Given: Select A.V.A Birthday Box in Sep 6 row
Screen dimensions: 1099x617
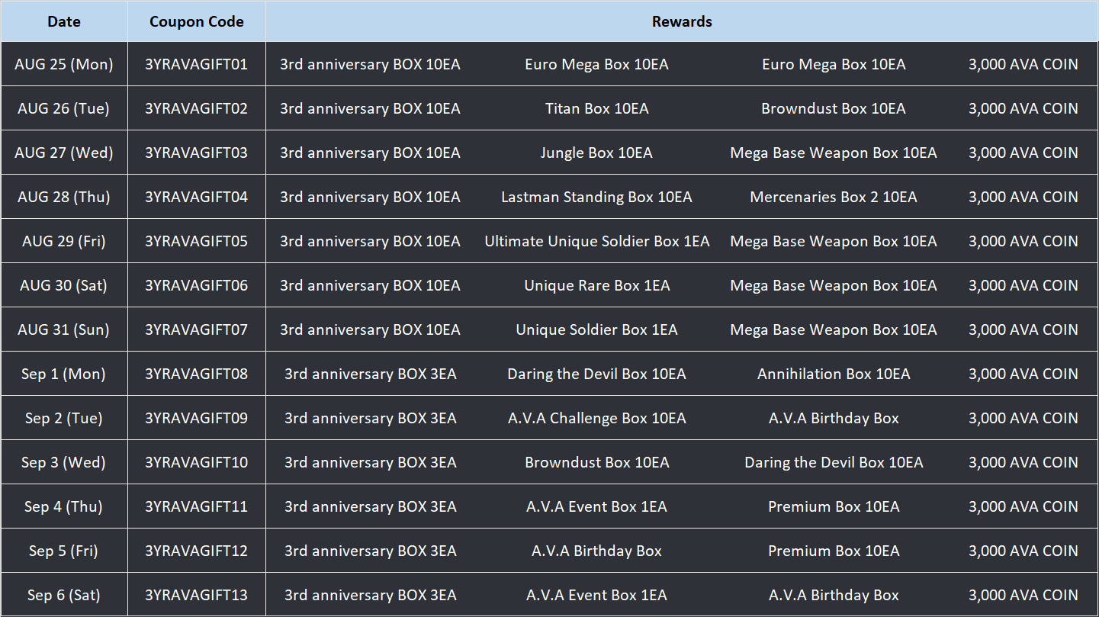Looking at the screenshot, I should pos(834,595).
